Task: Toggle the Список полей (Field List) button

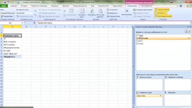Action: 162,10
